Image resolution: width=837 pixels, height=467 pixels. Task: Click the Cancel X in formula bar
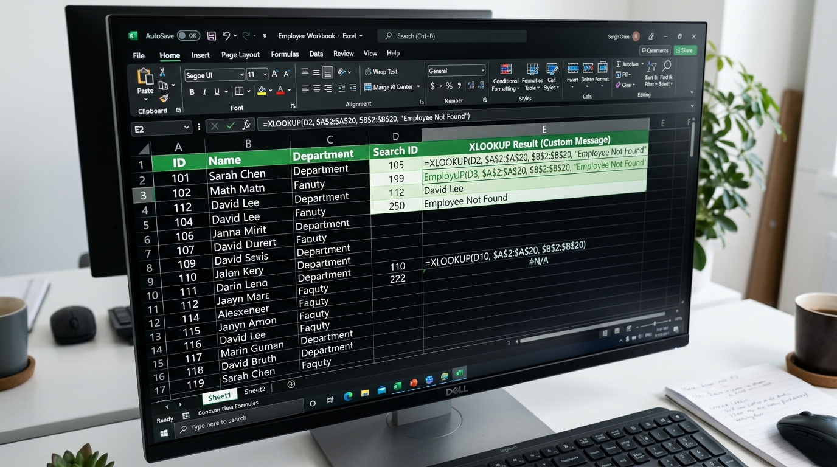pyautogui.click(x=214, y=126)
